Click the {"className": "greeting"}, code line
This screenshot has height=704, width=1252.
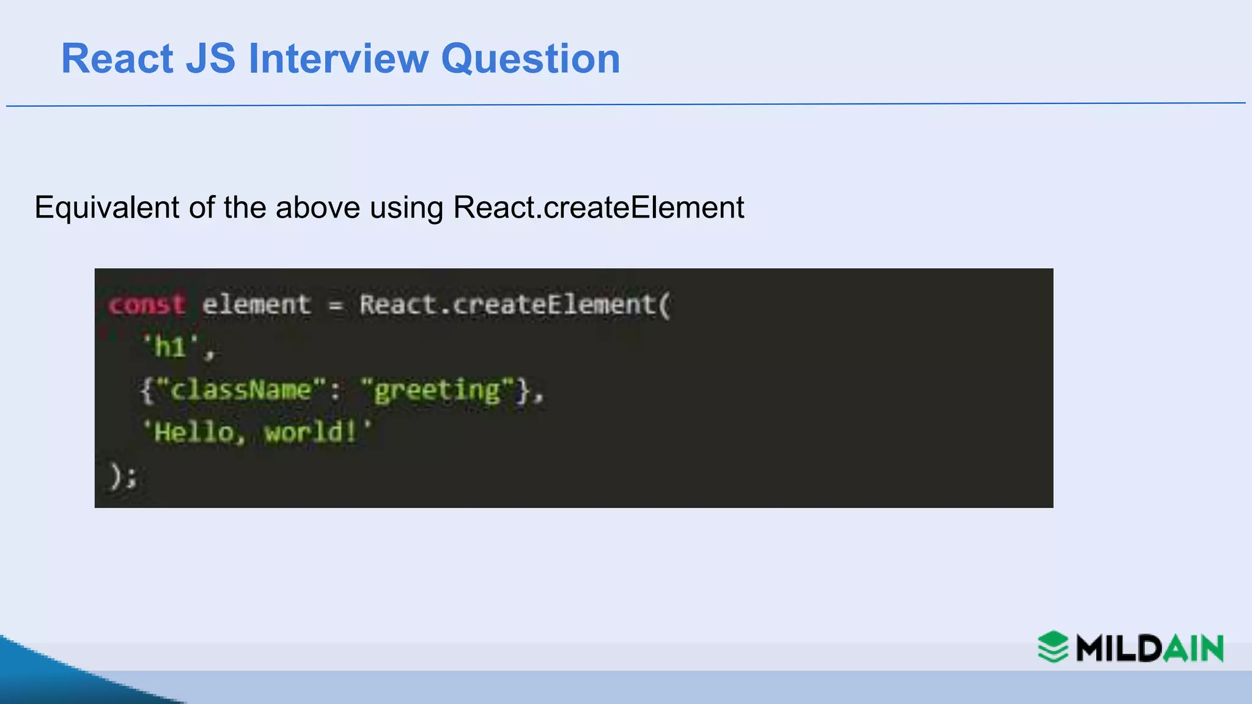[342, 390]
